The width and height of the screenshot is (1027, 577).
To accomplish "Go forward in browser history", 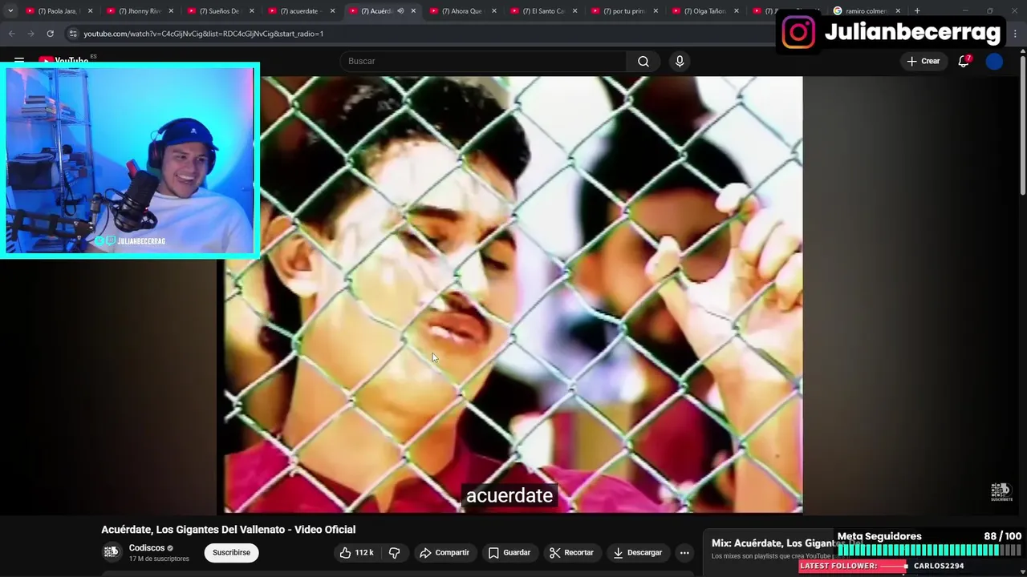I will point(30,34).
